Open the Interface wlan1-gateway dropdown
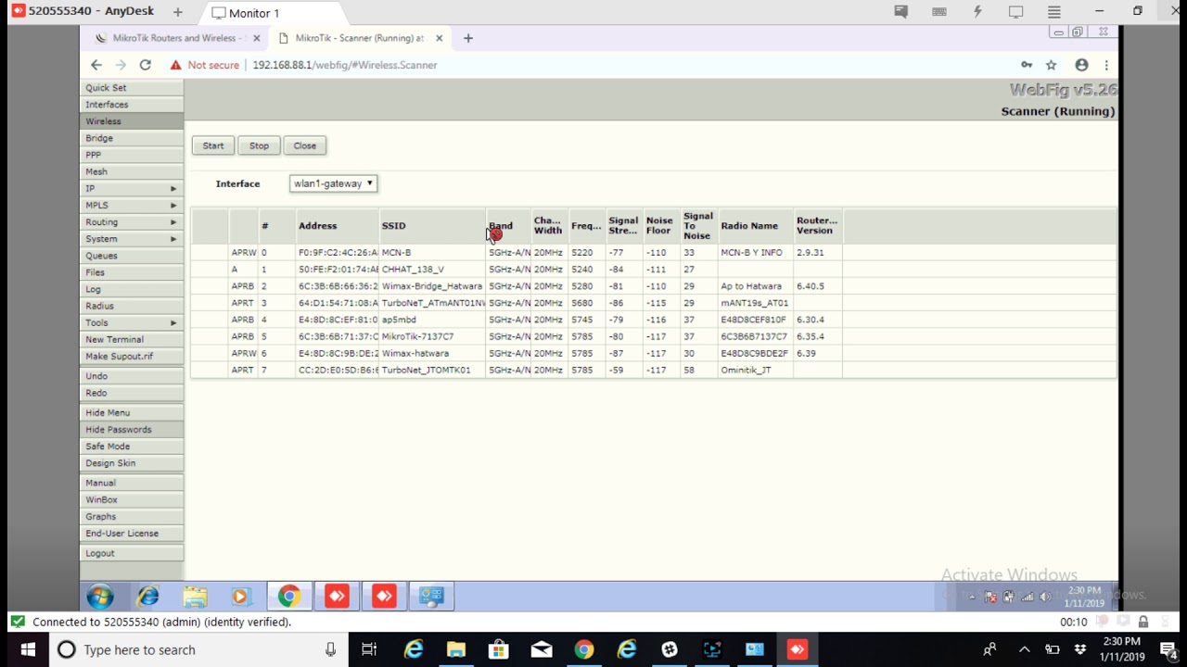 pyautogui.click(x=334, y=183)
